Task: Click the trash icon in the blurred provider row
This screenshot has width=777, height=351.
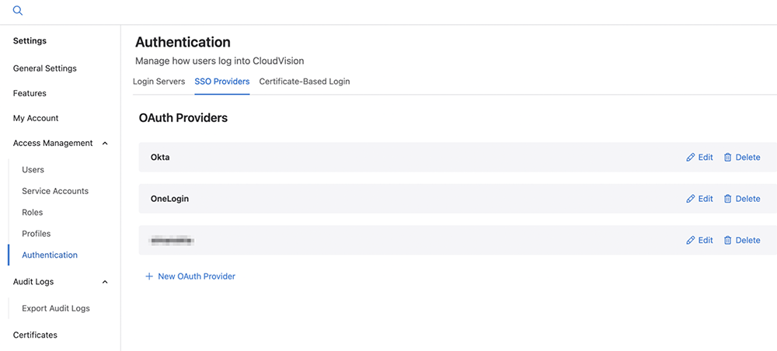Action: tap(727, 240)
